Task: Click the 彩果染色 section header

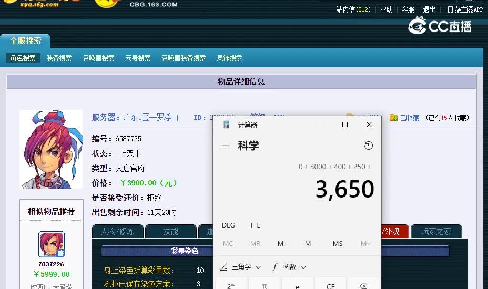Action: tap(185, 251)
